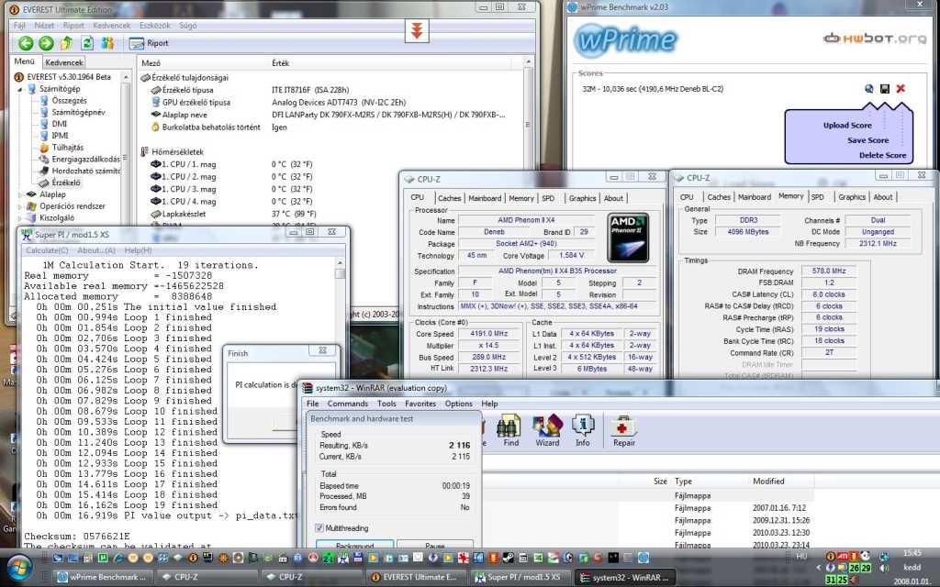Collapse the Számítógép tree node in EVEREST
Image resolution: width=940 pixels, height=587 pixels.
pyautogui.click(x=20, y=89)
